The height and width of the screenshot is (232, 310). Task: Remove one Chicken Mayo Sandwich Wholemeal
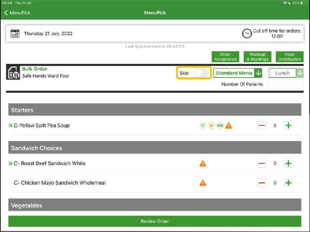[262, 183]
